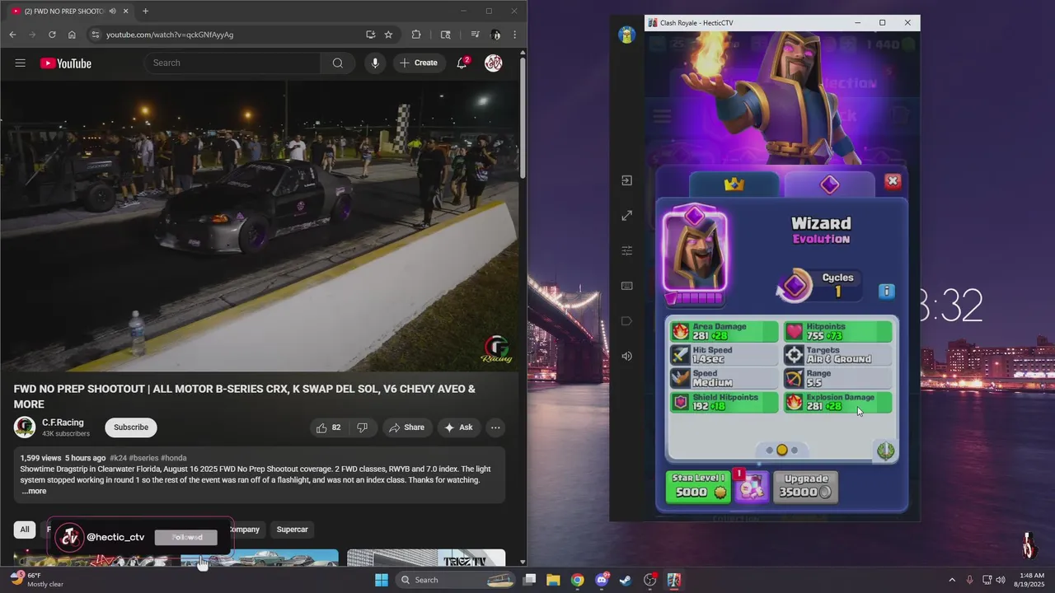The image size is (1055, 593).
Task: Open Steam from the taskbar
Action: (x=626, y=580)
